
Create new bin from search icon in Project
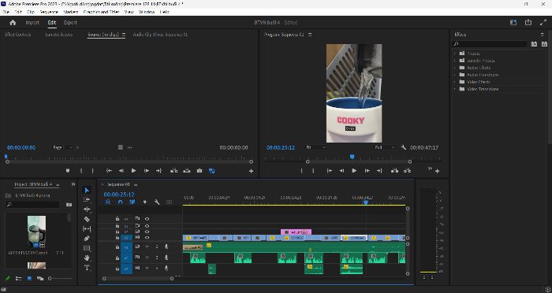coord(69,205)
